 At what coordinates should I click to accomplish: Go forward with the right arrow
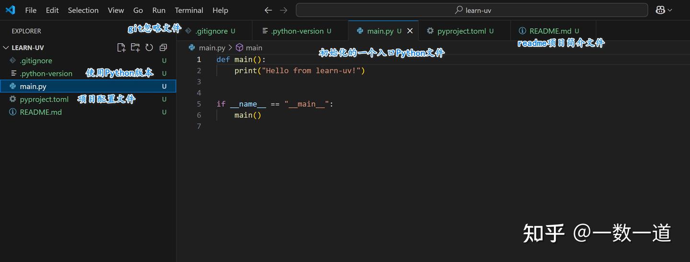[284, 10]
